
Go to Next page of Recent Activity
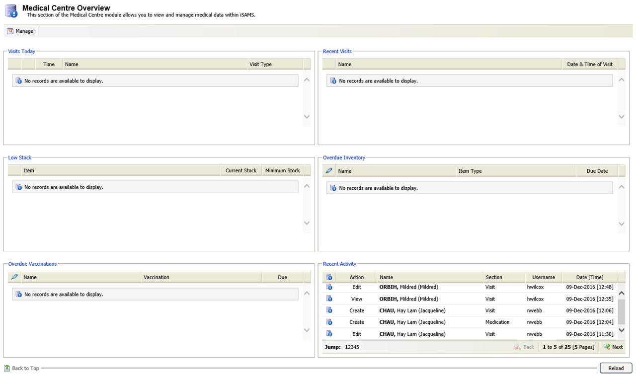613,347
